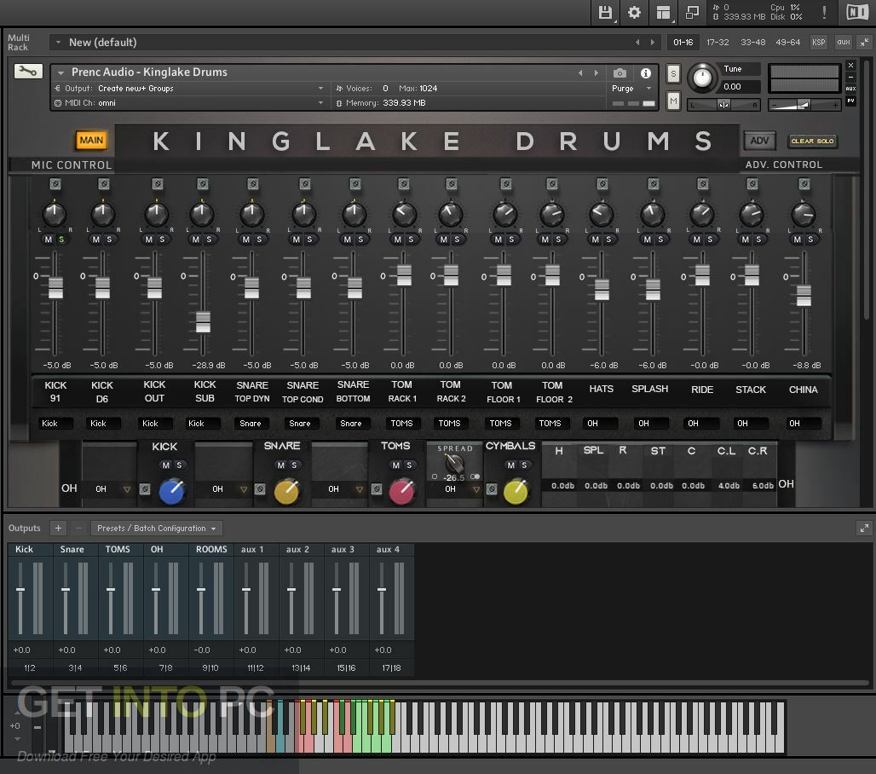Toggle instrument Mute M button
876x774 pixels.
[673, 101]
